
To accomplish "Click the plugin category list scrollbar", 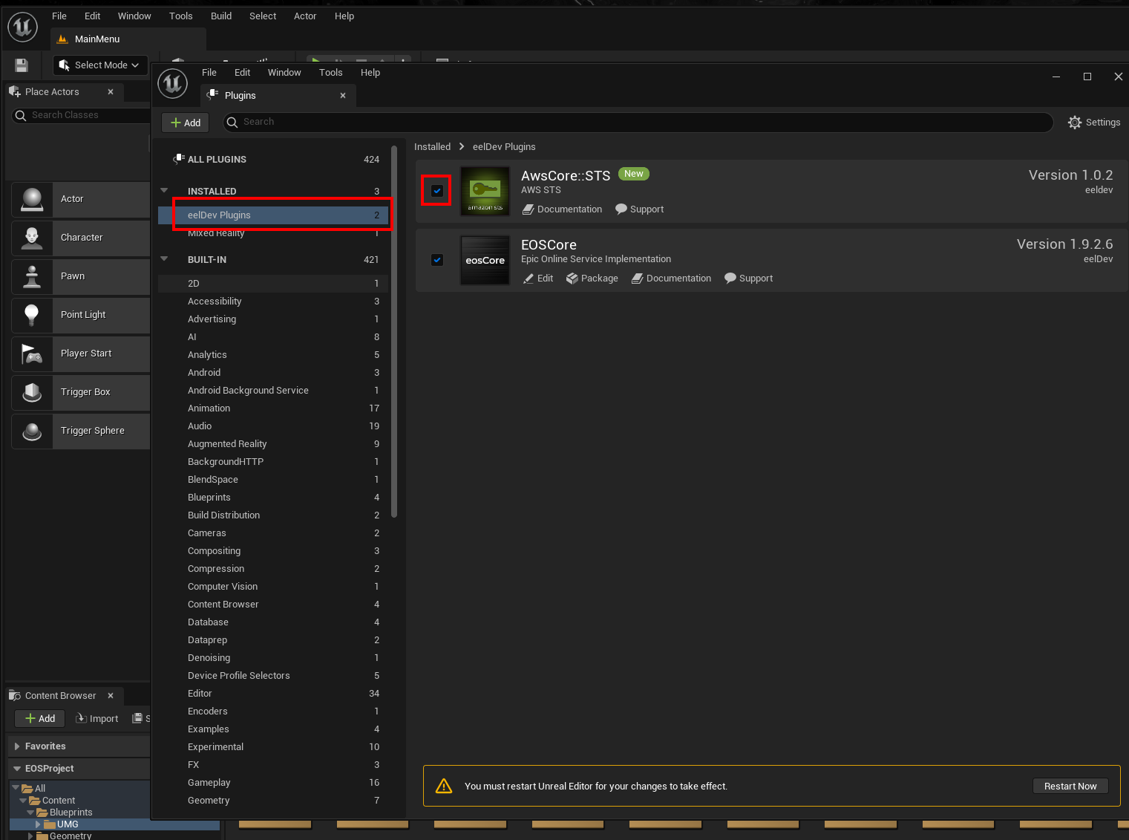I will [394, 331].
